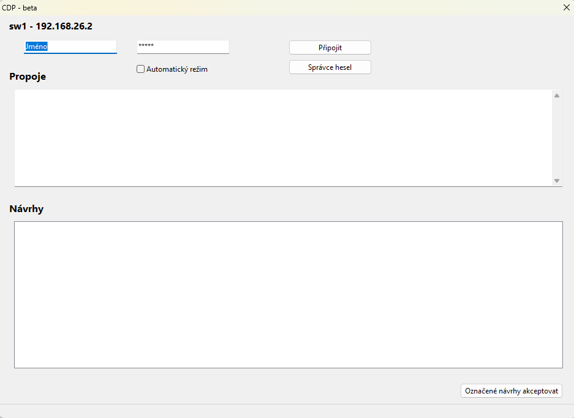Click inside the empty Propoje list

pyautogui.click(x=282, y=138)
